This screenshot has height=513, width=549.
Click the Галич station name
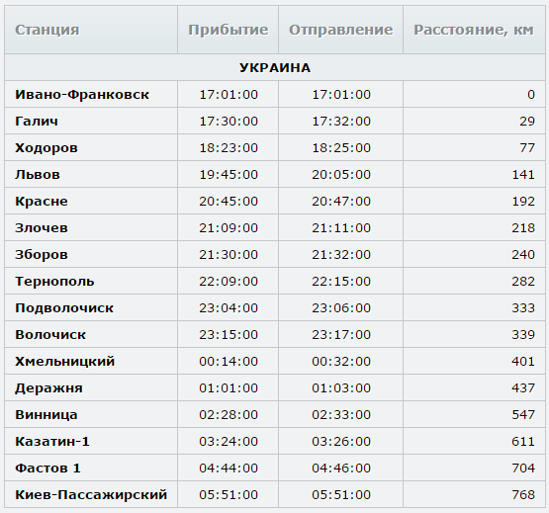37,121
